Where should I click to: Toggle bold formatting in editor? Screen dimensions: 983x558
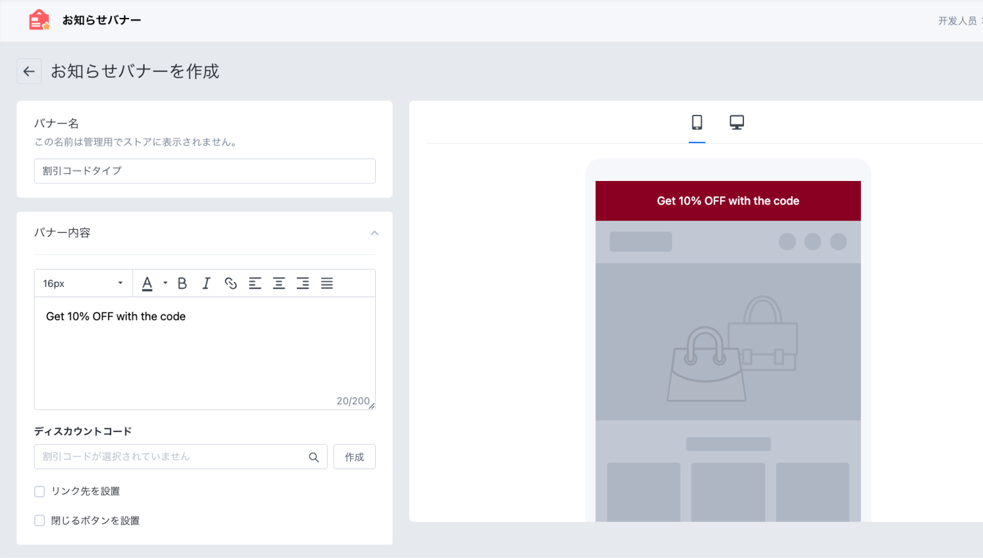[x=182, y=283]
